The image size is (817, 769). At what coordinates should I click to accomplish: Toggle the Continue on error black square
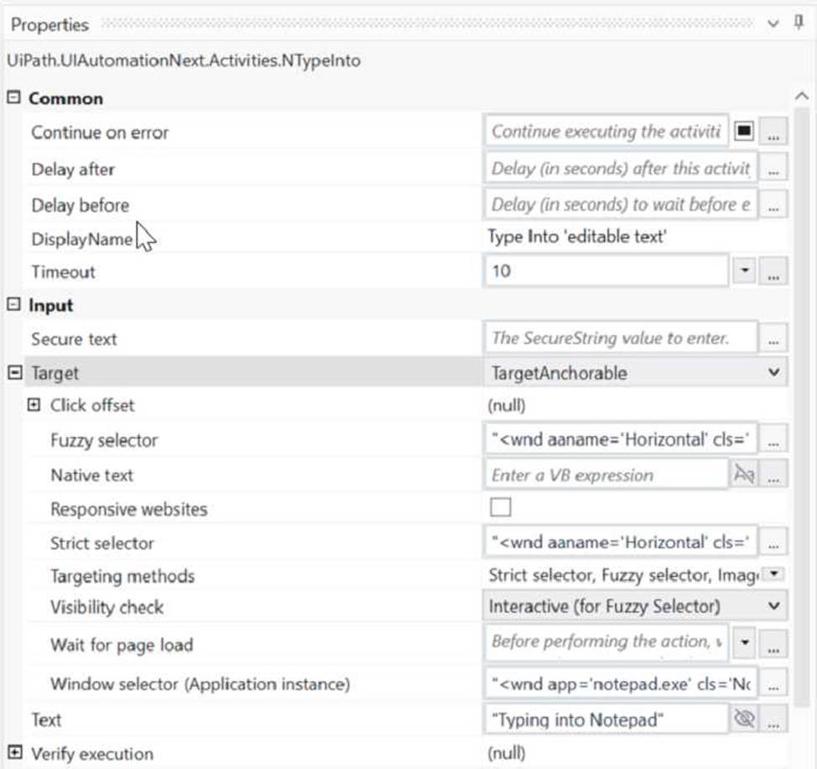pos(744,131)
